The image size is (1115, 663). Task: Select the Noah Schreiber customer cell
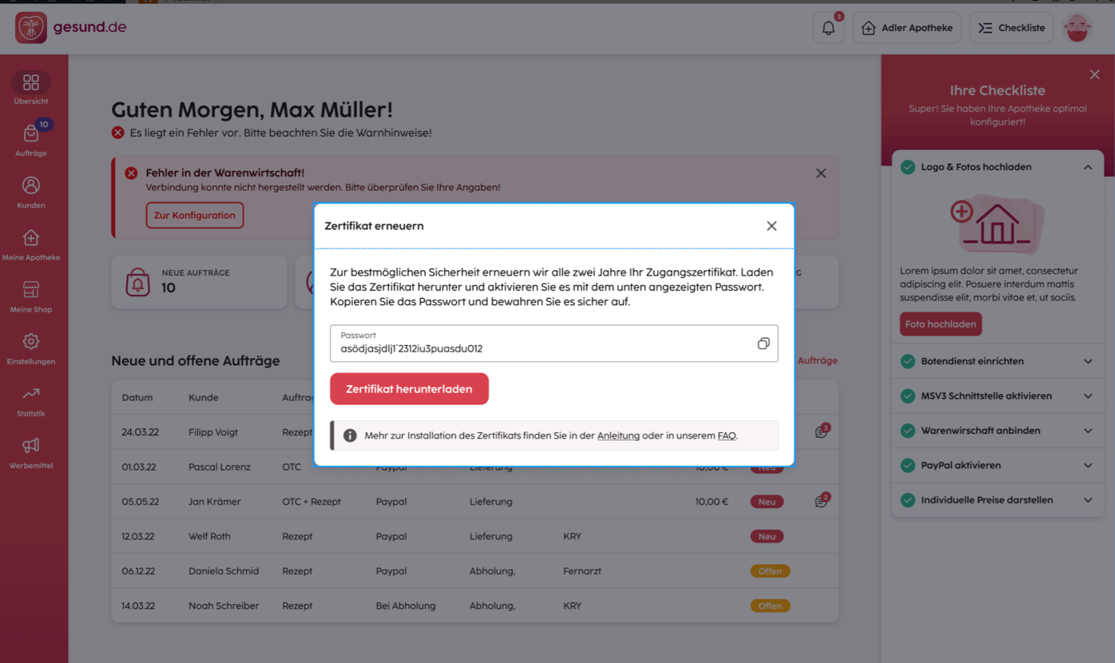(x=224, y=605)
